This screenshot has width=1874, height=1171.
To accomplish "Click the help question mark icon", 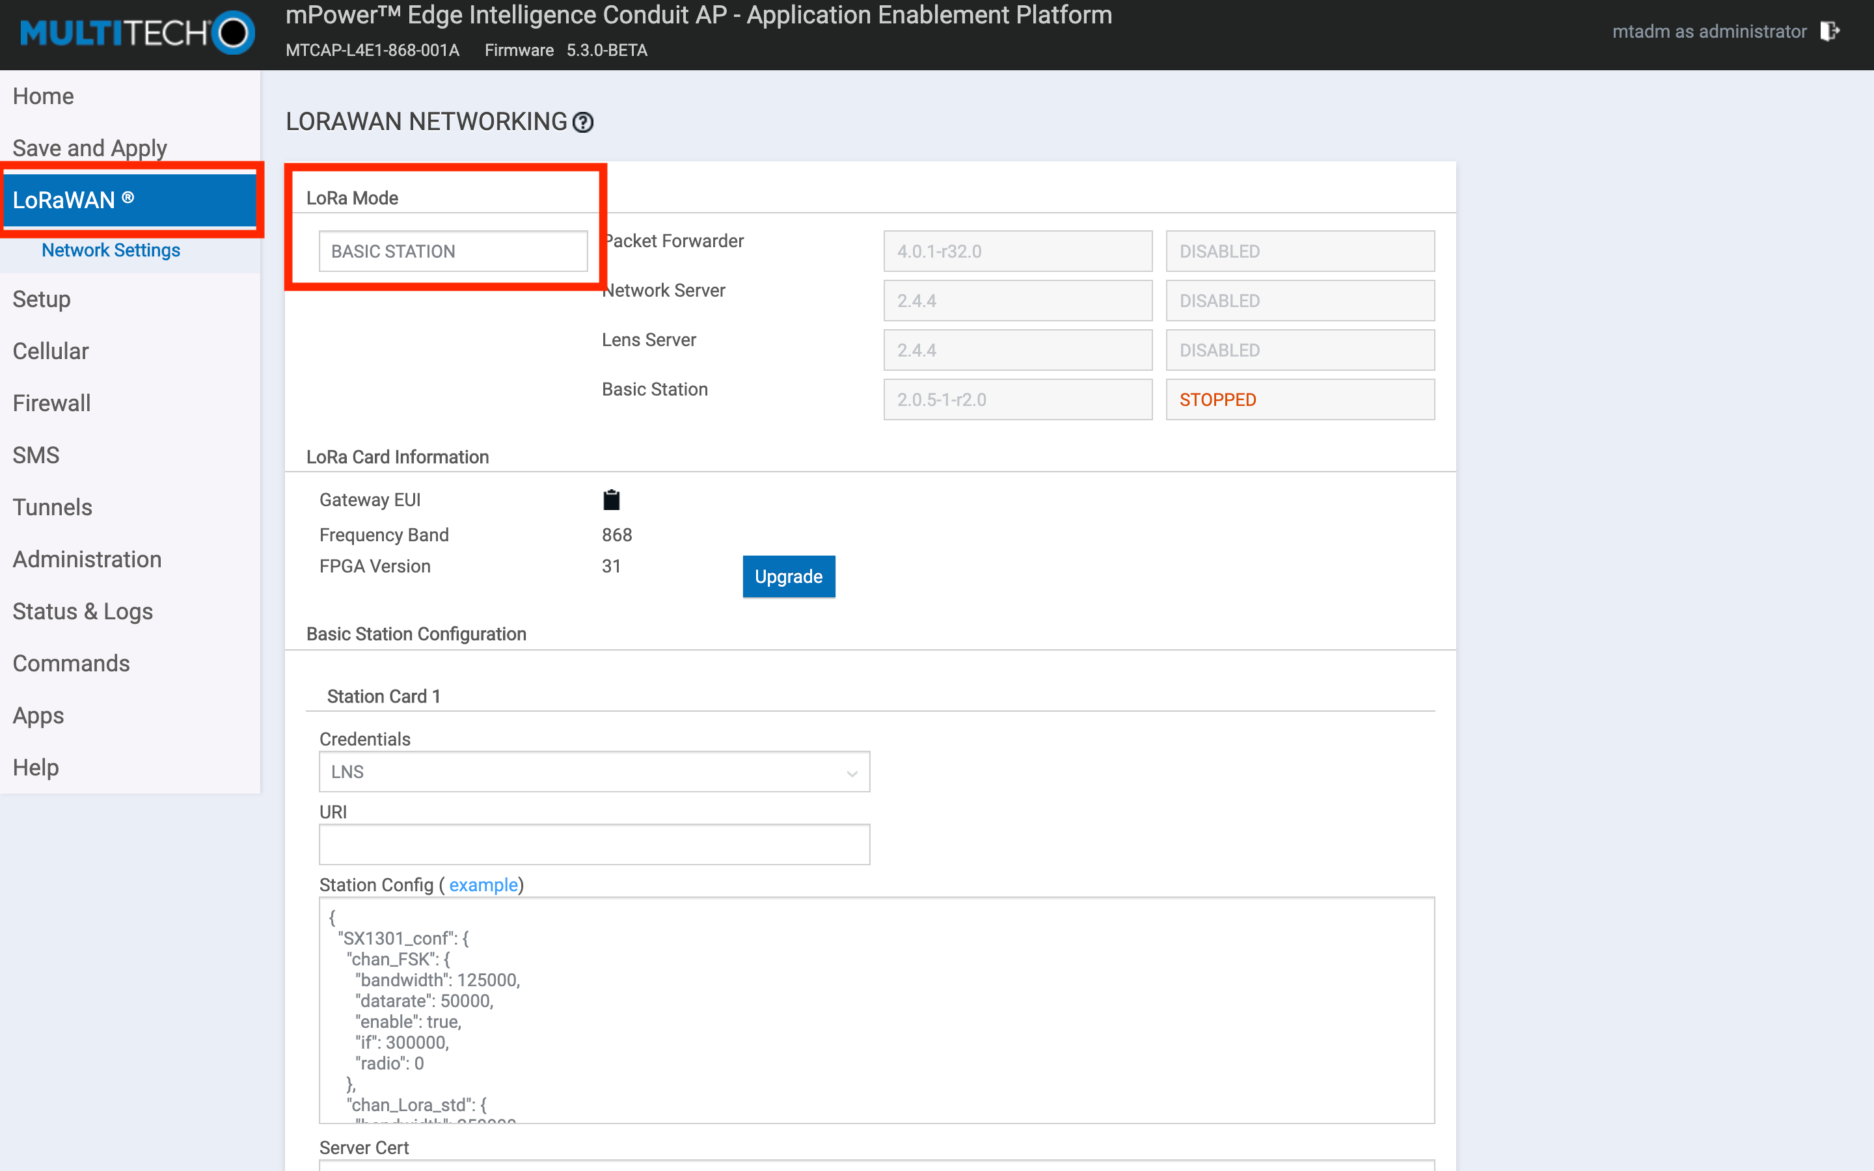I will click(x=582, y=122).
